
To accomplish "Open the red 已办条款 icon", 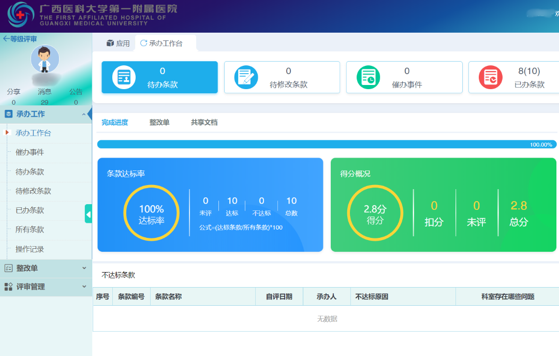I will 490,77.
